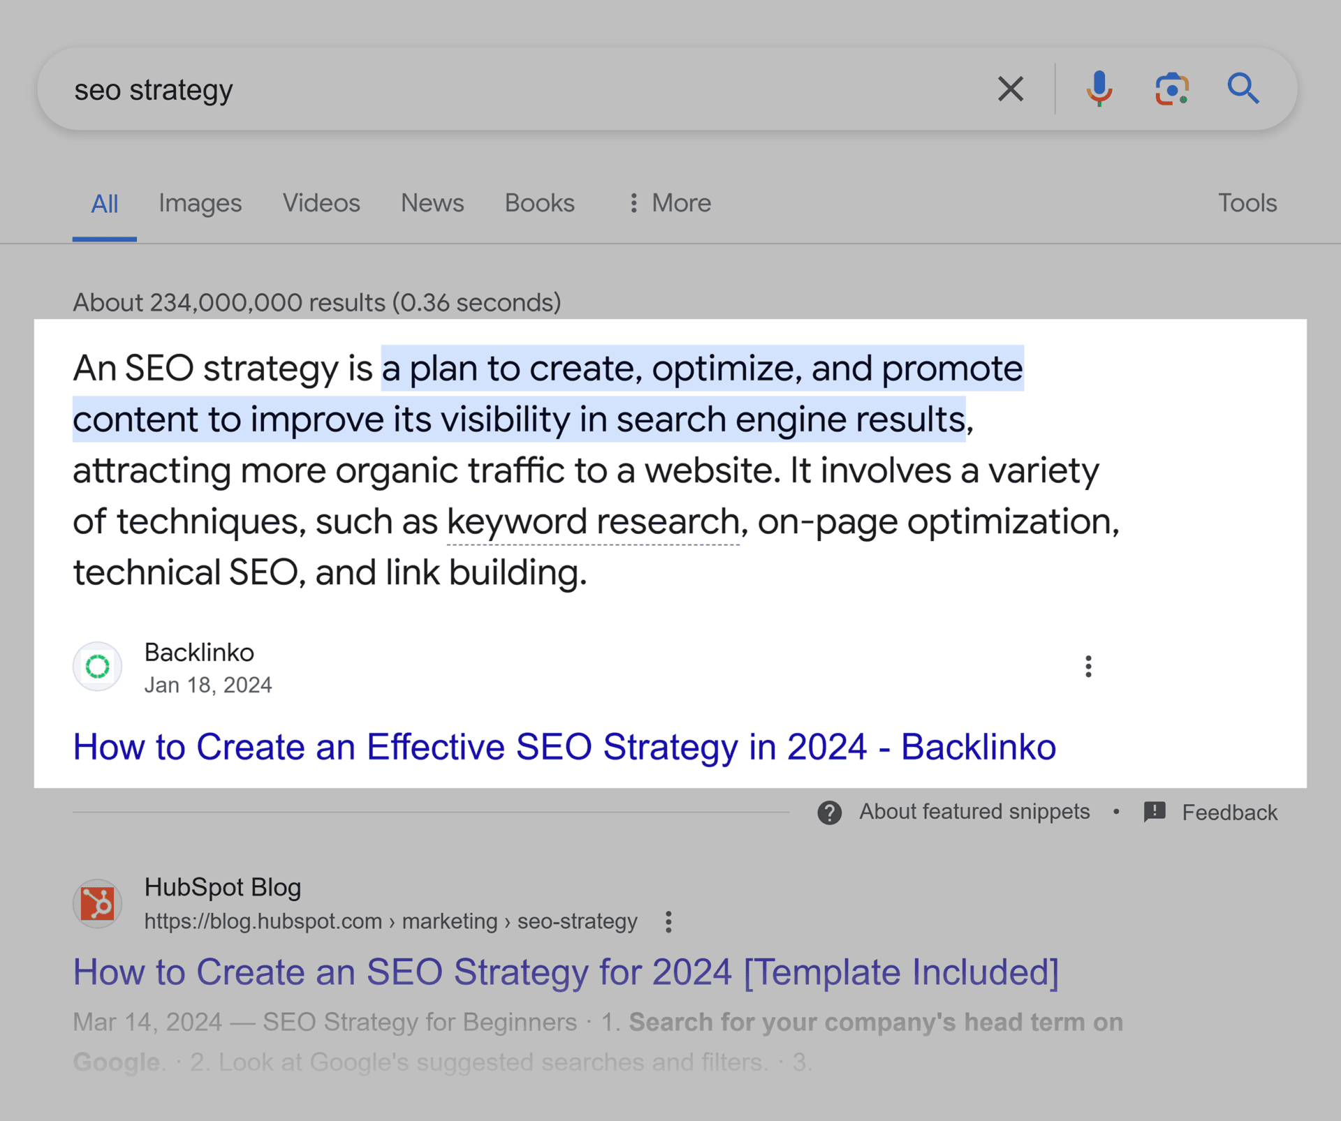Click About featured snippets
Screen dimensions: 1341x1121
tap(975, 812)
